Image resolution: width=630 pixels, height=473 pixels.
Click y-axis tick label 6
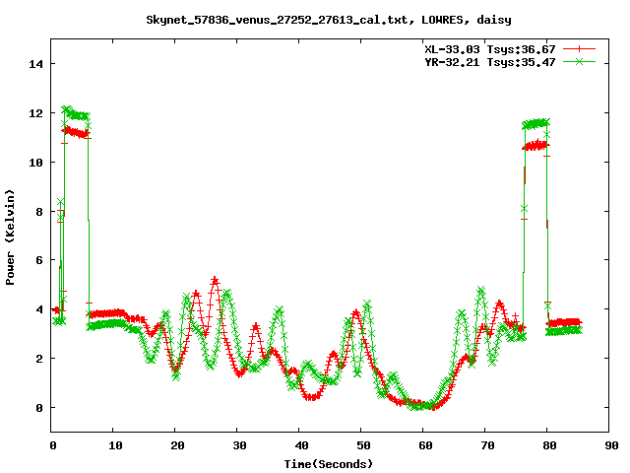point(39,260)
